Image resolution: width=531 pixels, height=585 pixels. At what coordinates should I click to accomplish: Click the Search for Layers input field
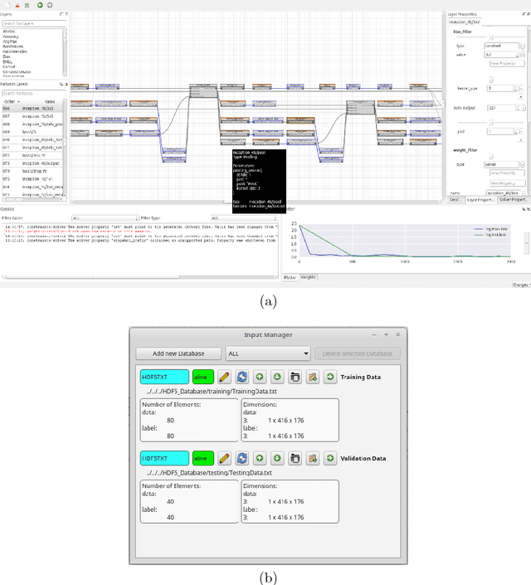[33, 23]
